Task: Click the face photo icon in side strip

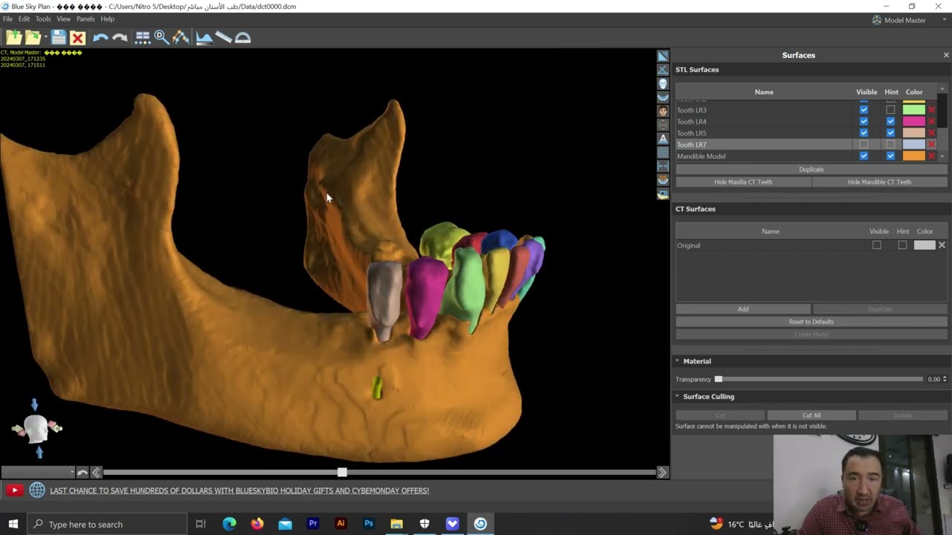Action: [663, 111]
